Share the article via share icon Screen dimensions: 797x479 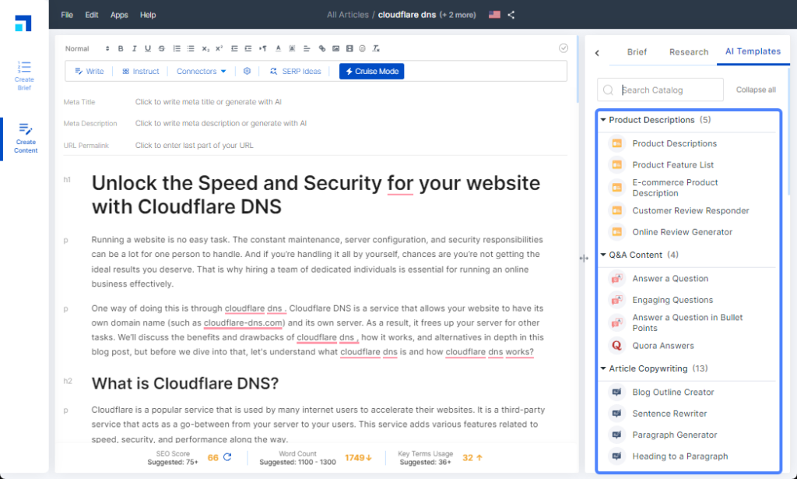pyautogui.click(x=511, y=15)
